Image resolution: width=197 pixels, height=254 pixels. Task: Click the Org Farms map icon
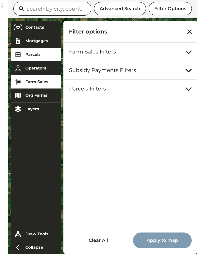pyautogui.click(x=18, y=95)
